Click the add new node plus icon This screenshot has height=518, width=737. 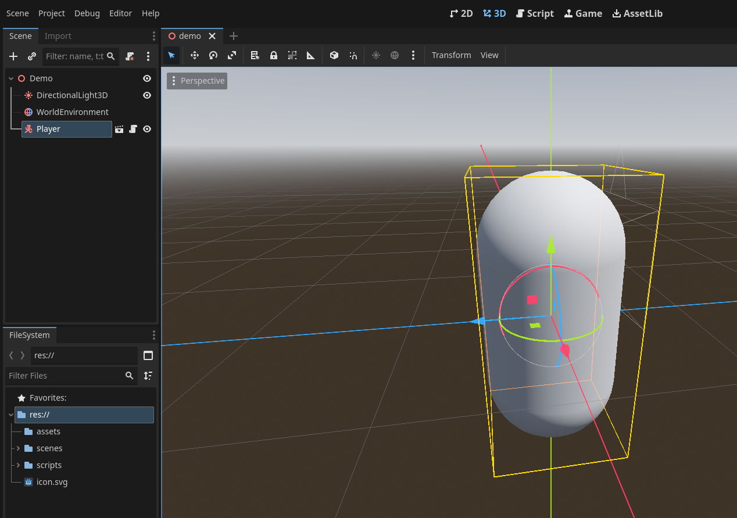click(13, 56)
